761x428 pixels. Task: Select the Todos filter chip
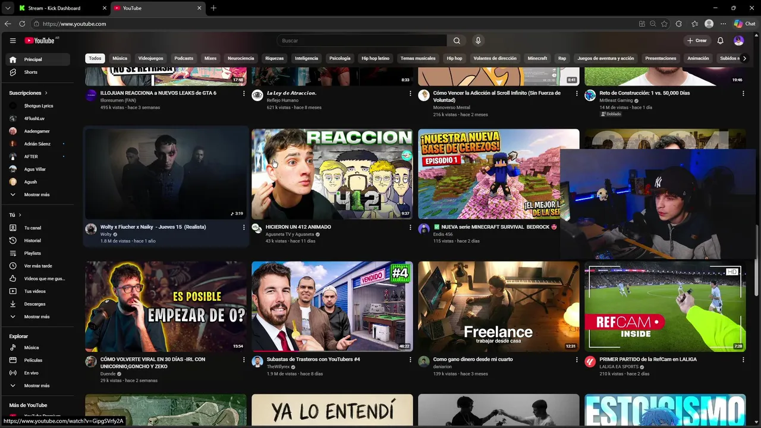click(95, 58)
